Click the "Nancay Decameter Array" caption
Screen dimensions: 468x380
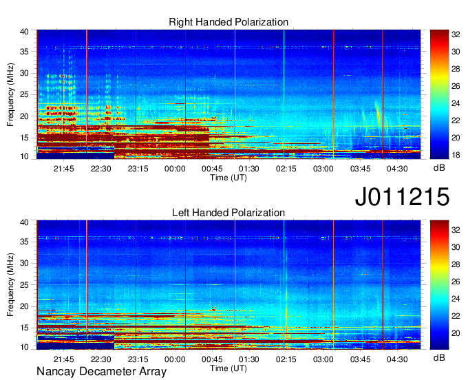(x=101, y=371)
